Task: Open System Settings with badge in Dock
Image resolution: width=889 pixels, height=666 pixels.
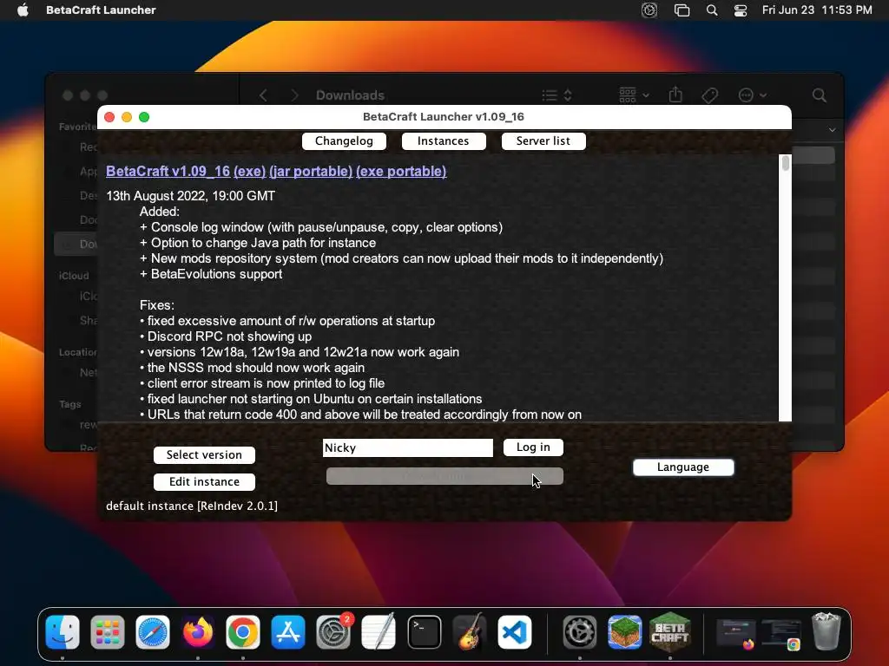Action: [333, 632]
